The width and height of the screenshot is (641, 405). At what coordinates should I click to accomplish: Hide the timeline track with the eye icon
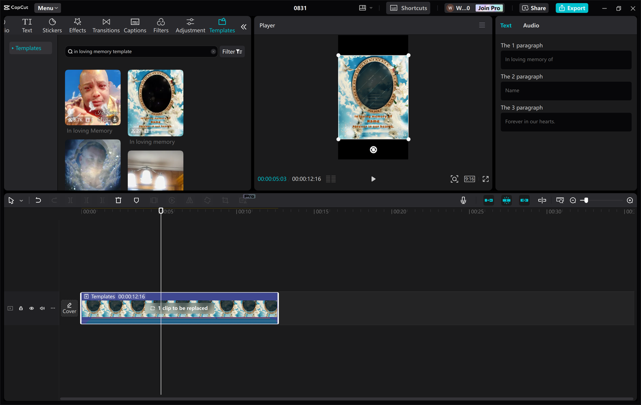(31, 308)
